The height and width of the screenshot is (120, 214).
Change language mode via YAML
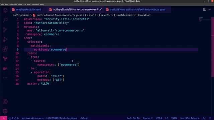click(174, 118)
